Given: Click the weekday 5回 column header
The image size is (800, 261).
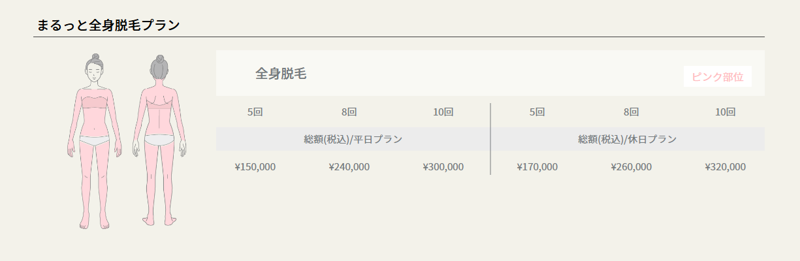Looking at the screenshot, I should point(255,112).
